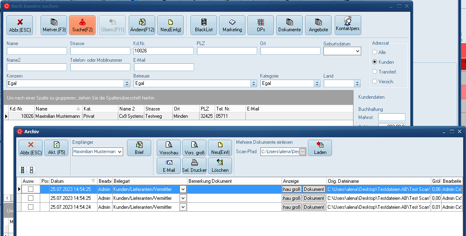Check Ausw. box in first archive row
466x236 pixels.
[30, 189]
